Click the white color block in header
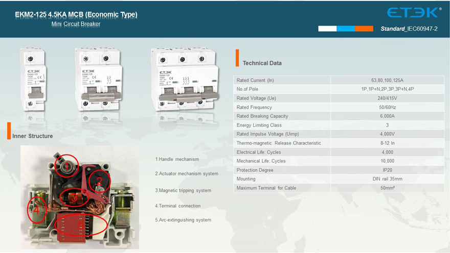This screenshot has height=253, width=450. pyautogui.click(x=327, y=29)
